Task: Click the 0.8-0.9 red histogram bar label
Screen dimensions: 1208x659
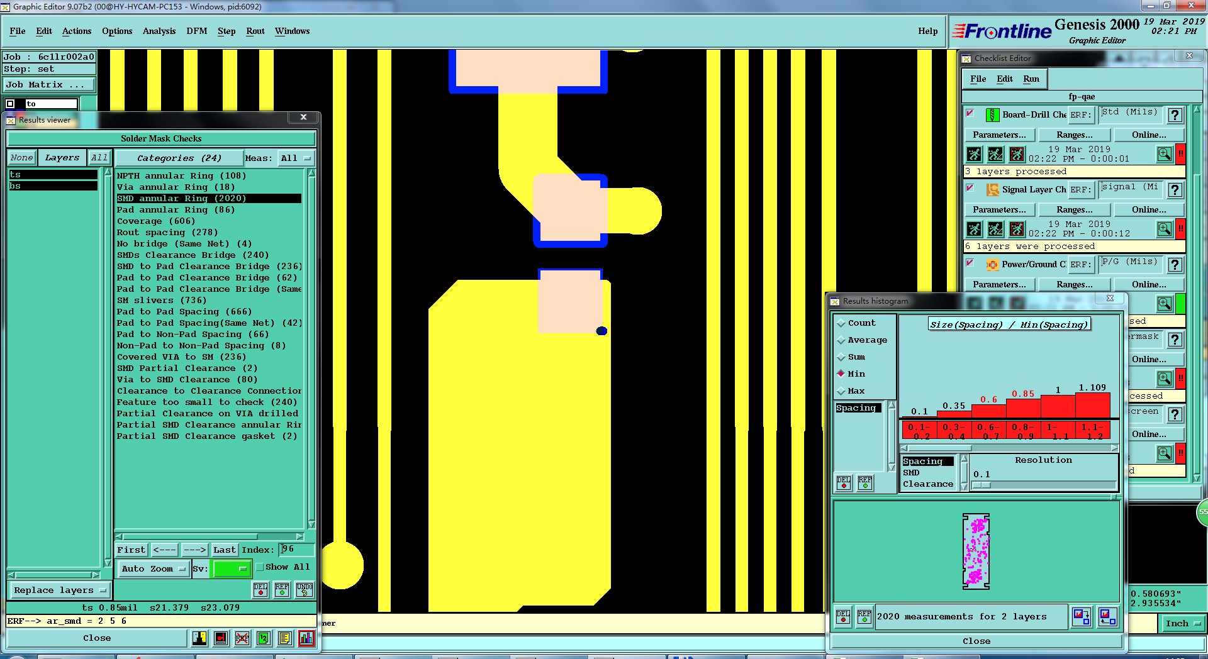Action: 1023,431
